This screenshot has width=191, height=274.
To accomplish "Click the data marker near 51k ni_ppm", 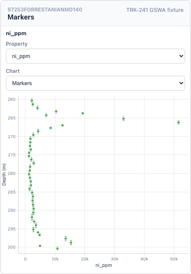I will pos(178,122).
